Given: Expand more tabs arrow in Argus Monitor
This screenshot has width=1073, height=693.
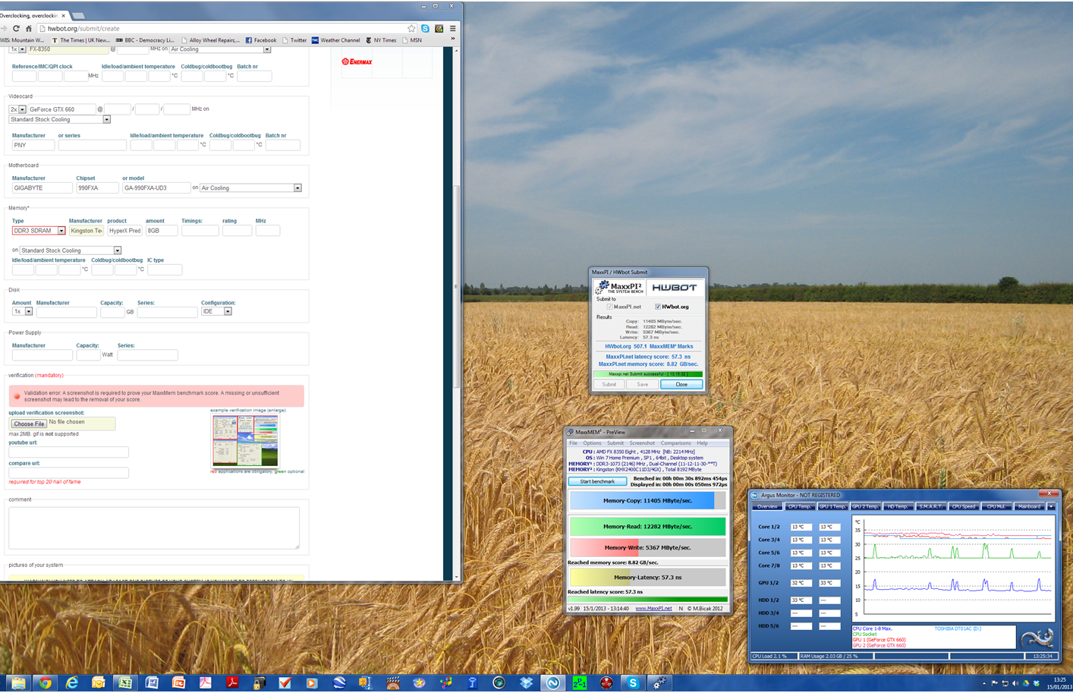Looking at the screenshot, I should pos(1051,506).
